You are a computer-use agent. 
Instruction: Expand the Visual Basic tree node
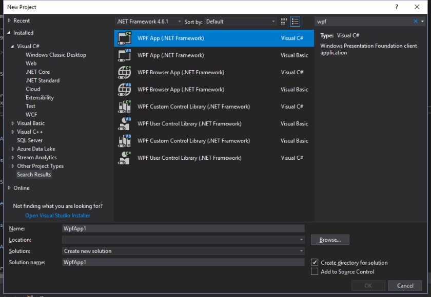[13, 123]
